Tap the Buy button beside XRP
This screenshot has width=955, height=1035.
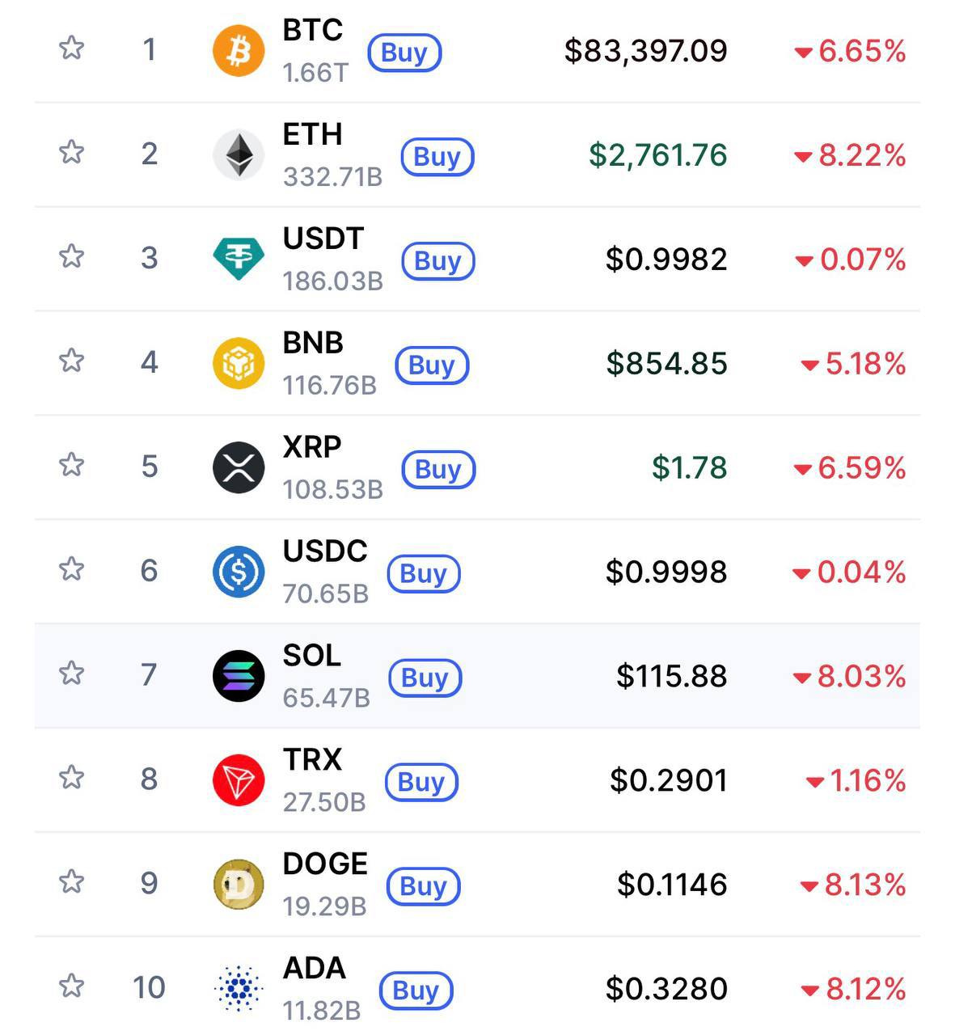[438, 470]
